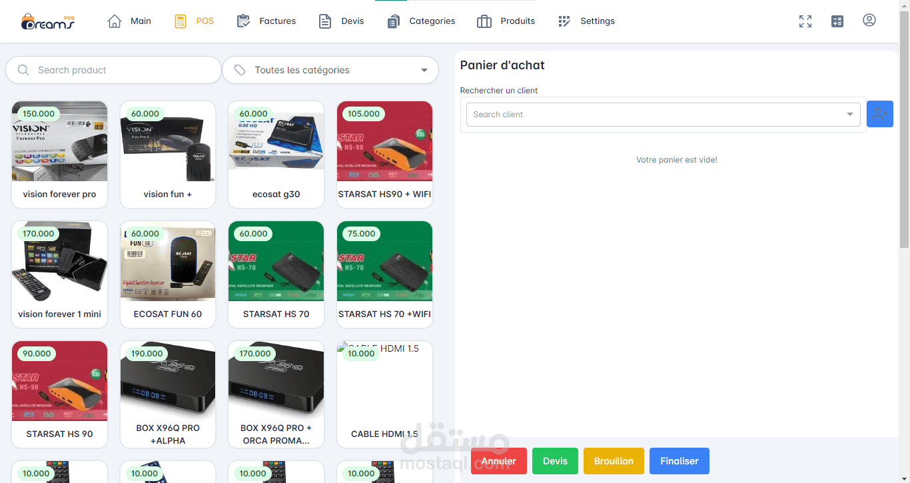Click the Categories stack icon
Screen dimensions: 910x483
pos(393,21)
